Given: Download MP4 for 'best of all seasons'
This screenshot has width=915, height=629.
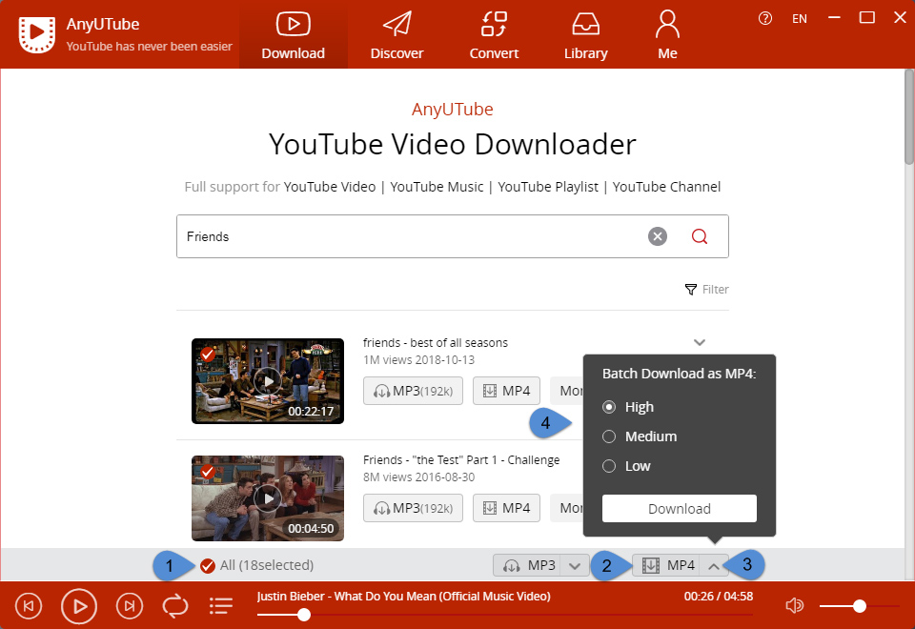Looking at the screenshot, I should pos(506,391).
